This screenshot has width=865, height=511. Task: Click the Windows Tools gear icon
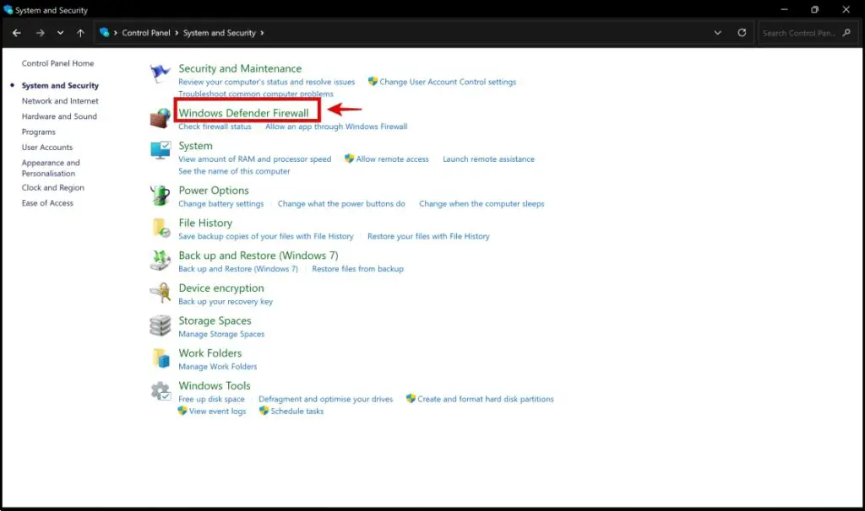160,391
